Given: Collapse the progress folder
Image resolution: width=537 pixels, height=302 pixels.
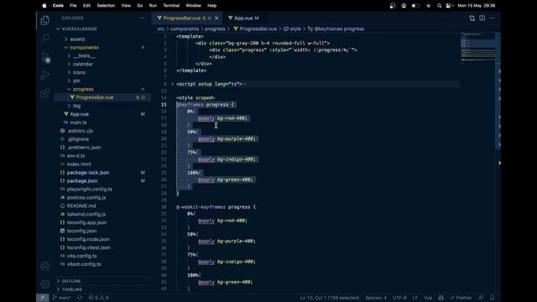Looking at the screenshot, I should click(83, 89).
